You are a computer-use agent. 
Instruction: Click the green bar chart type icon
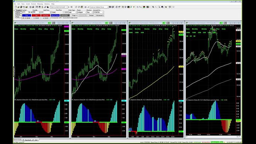pyautogui.click(x=131, y=7)
